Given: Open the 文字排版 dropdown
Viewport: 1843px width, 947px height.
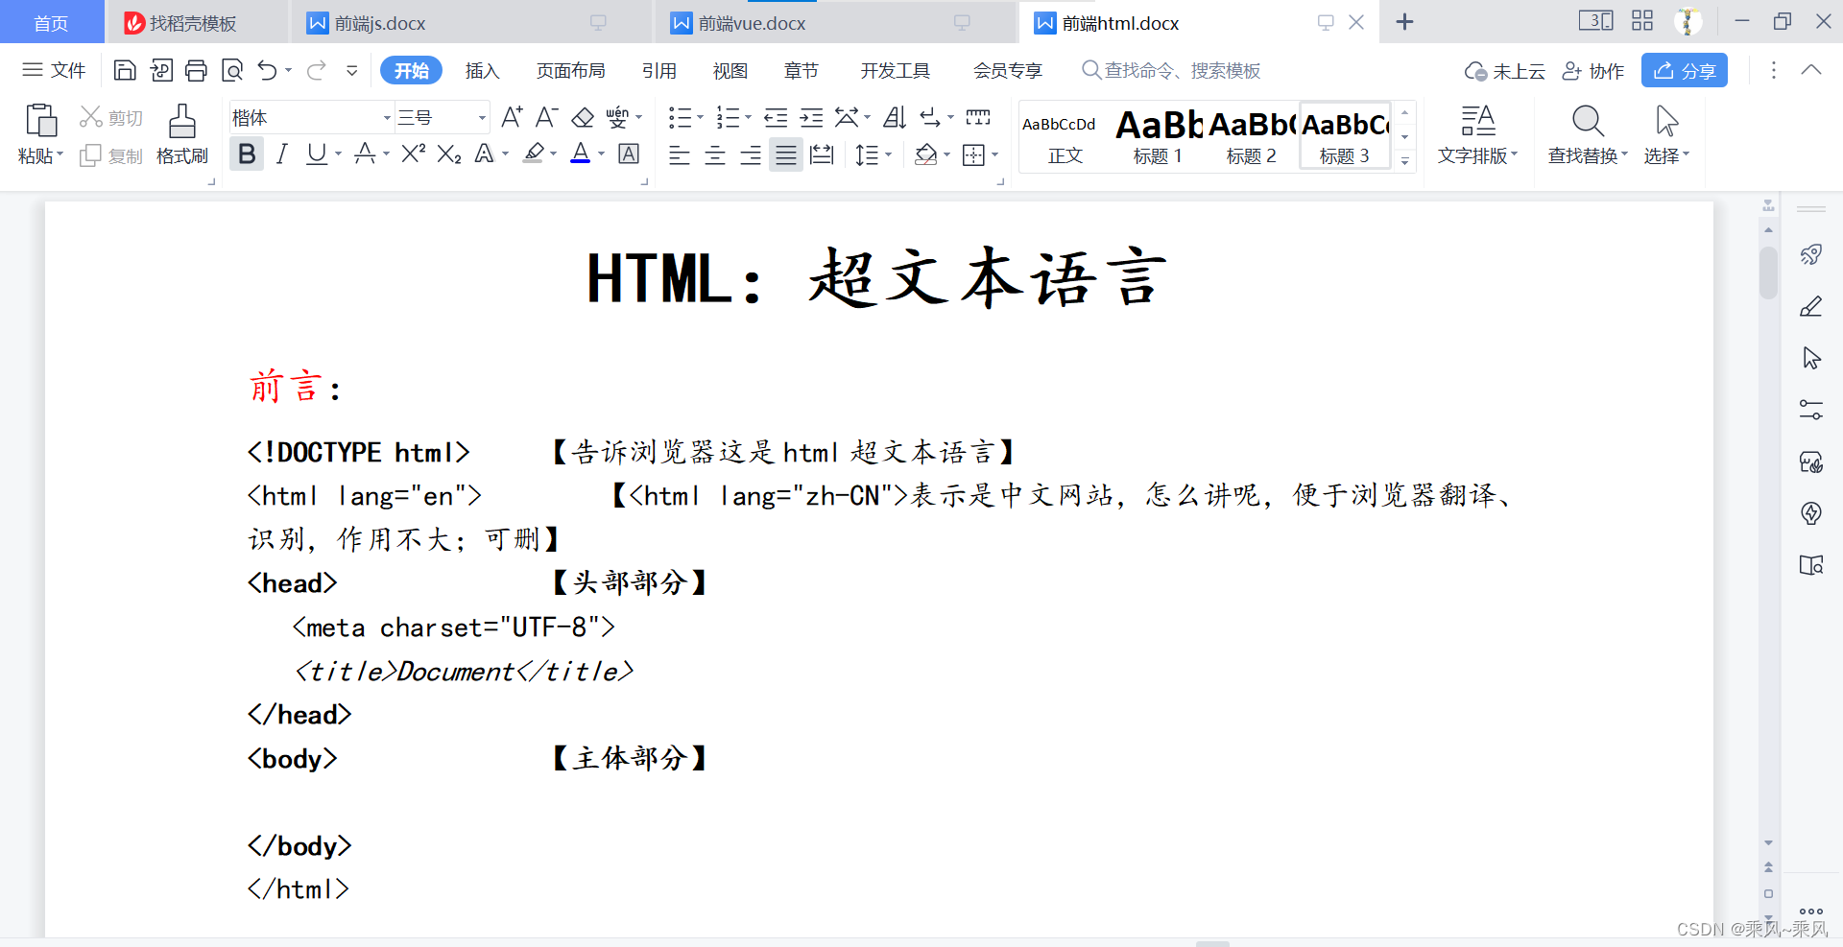Looking at the screenshot, I should 1478,155.
